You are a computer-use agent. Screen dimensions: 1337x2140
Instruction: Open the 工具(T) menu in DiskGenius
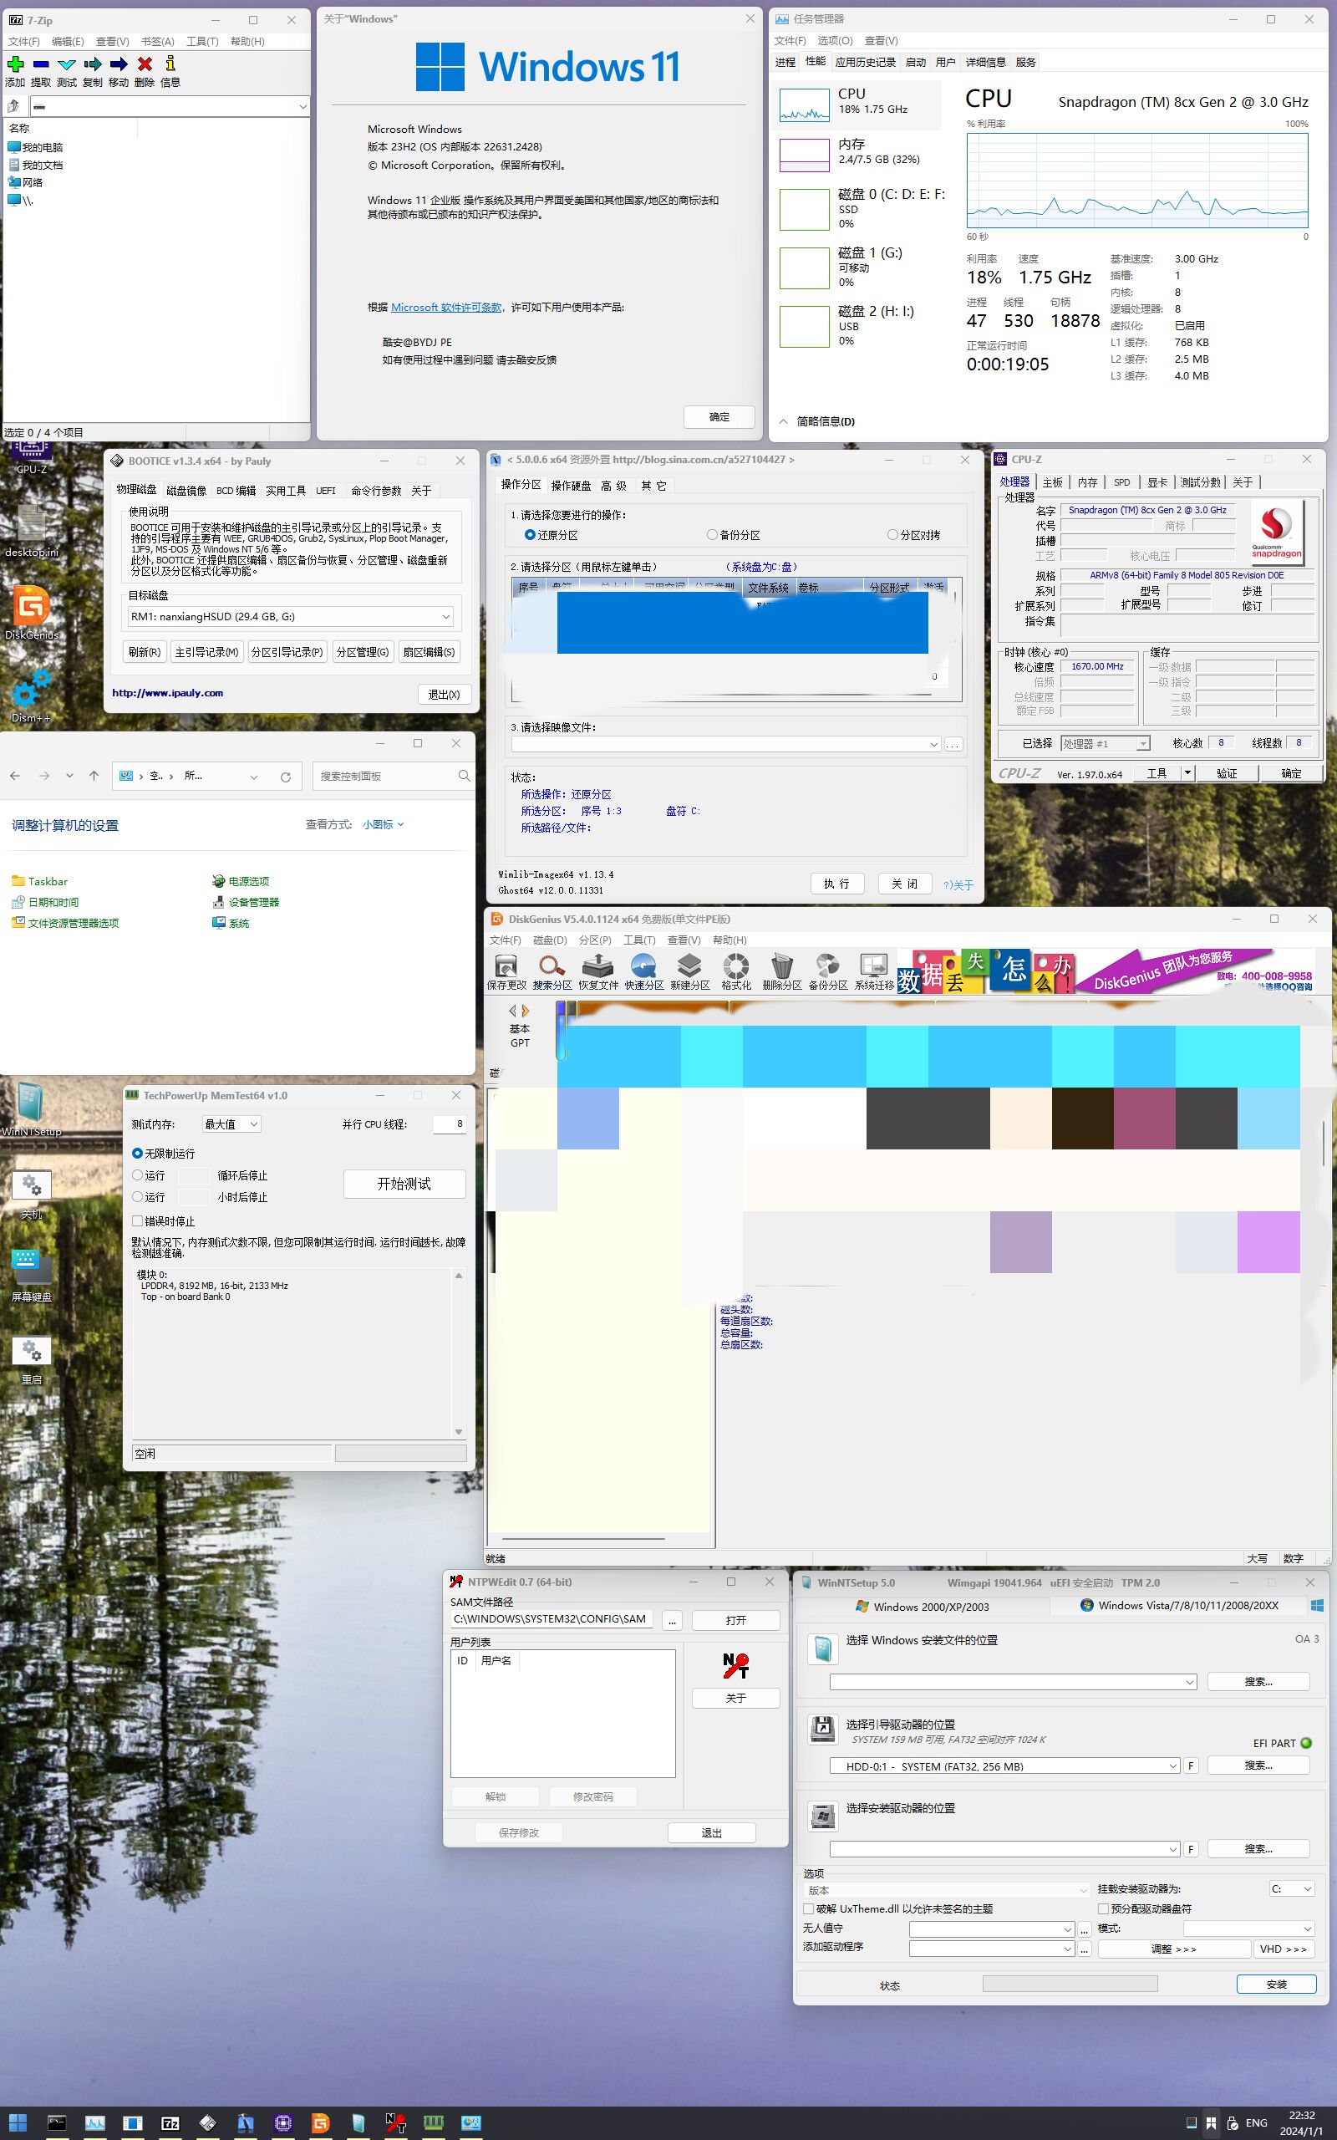639,940
